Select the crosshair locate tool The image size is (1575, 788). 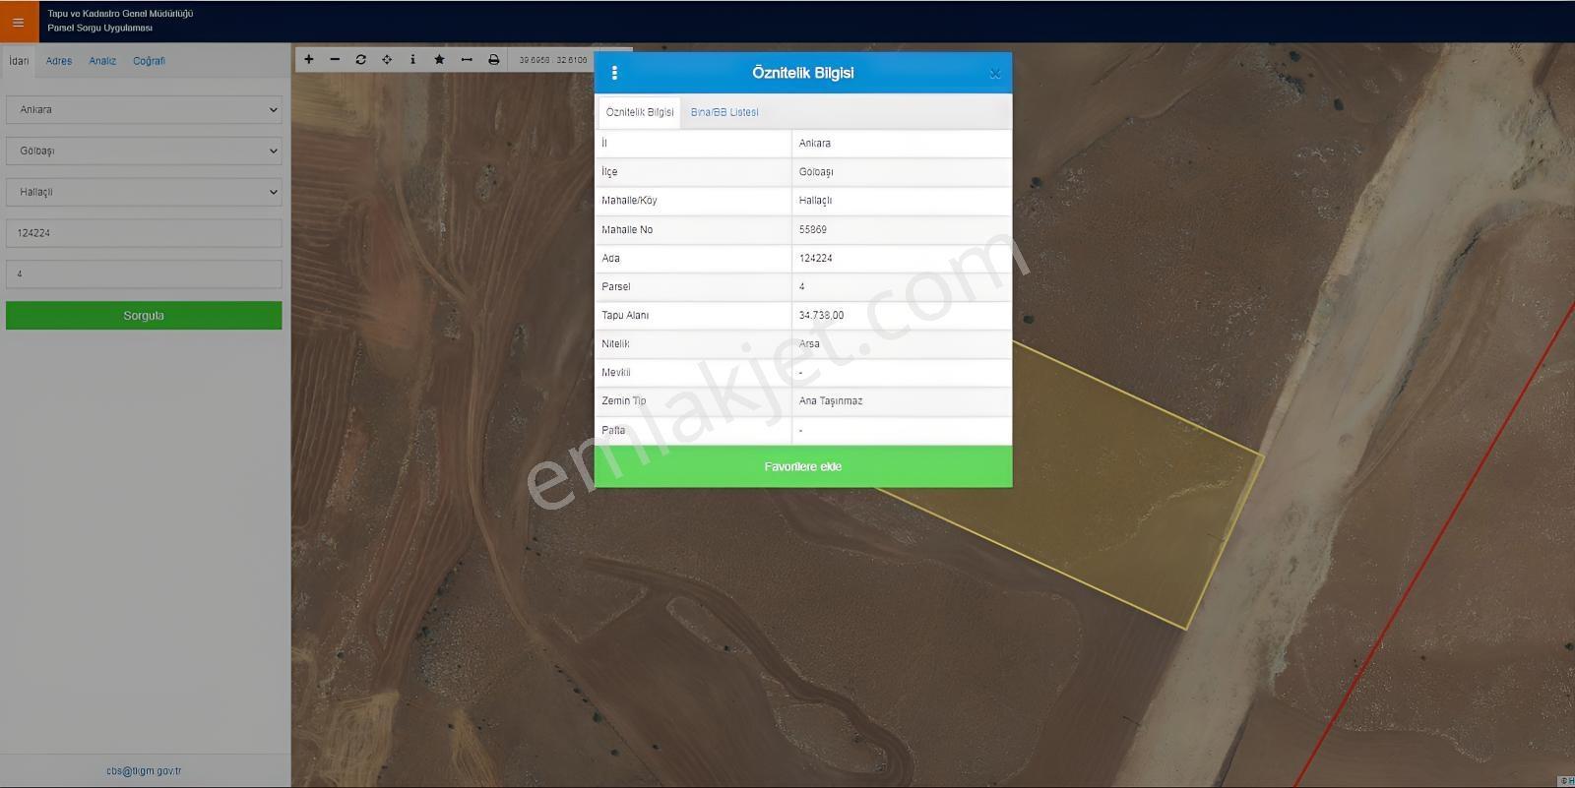click(x=387, y=60)
